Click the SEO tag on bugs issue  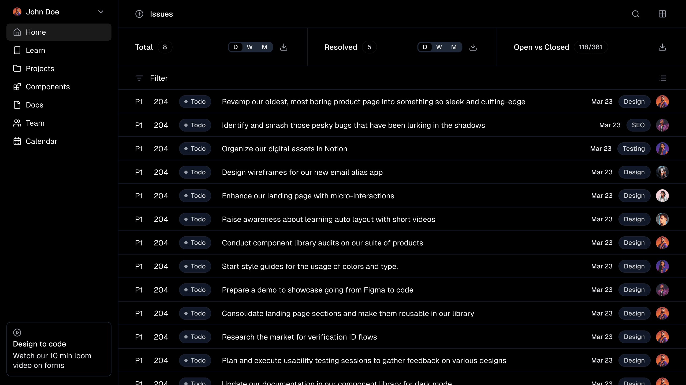638,125
